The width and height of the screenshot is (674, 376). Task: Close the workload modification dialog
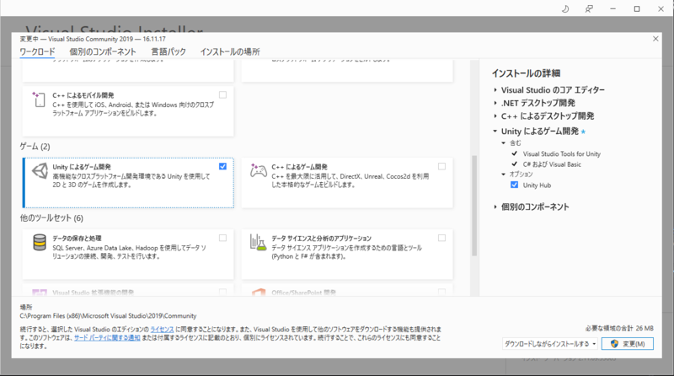655,39
